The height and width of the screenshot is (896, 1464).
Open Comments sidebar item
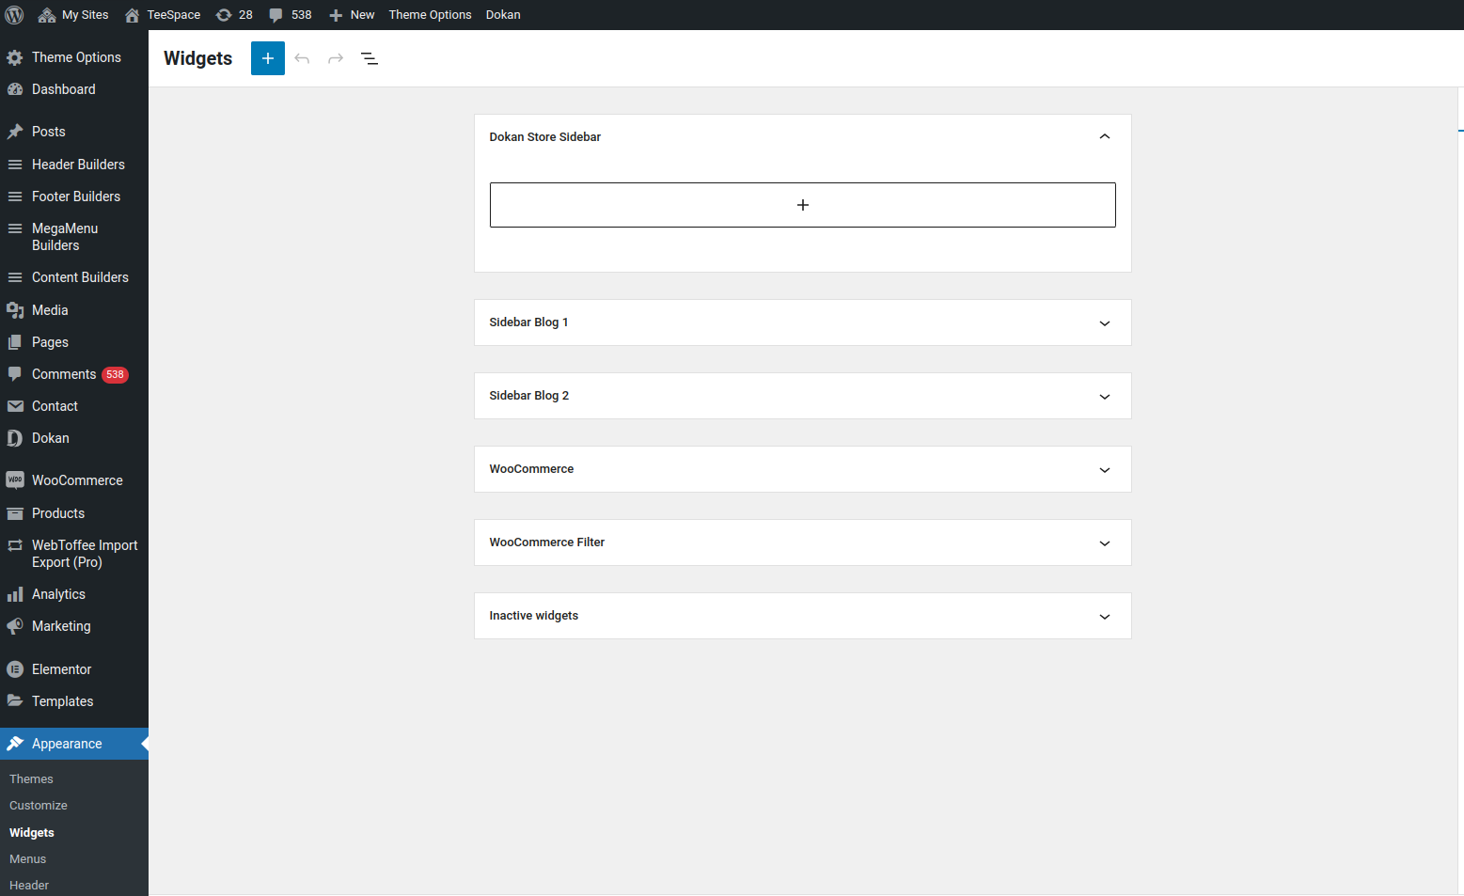(x=74, y=374)
